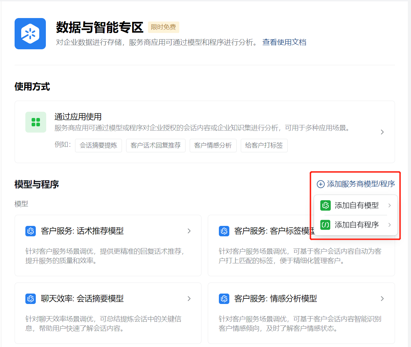Open the chevron on 会话摘要模型 card

tap(189, 298)
